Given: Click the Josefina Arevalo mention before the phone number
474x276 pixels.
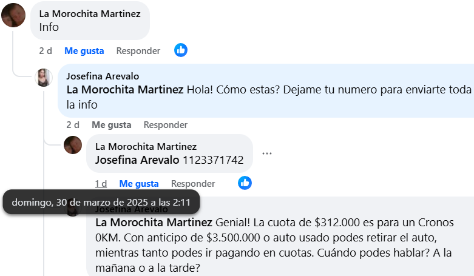Looking at the screenshot, I should click(137, 160).
